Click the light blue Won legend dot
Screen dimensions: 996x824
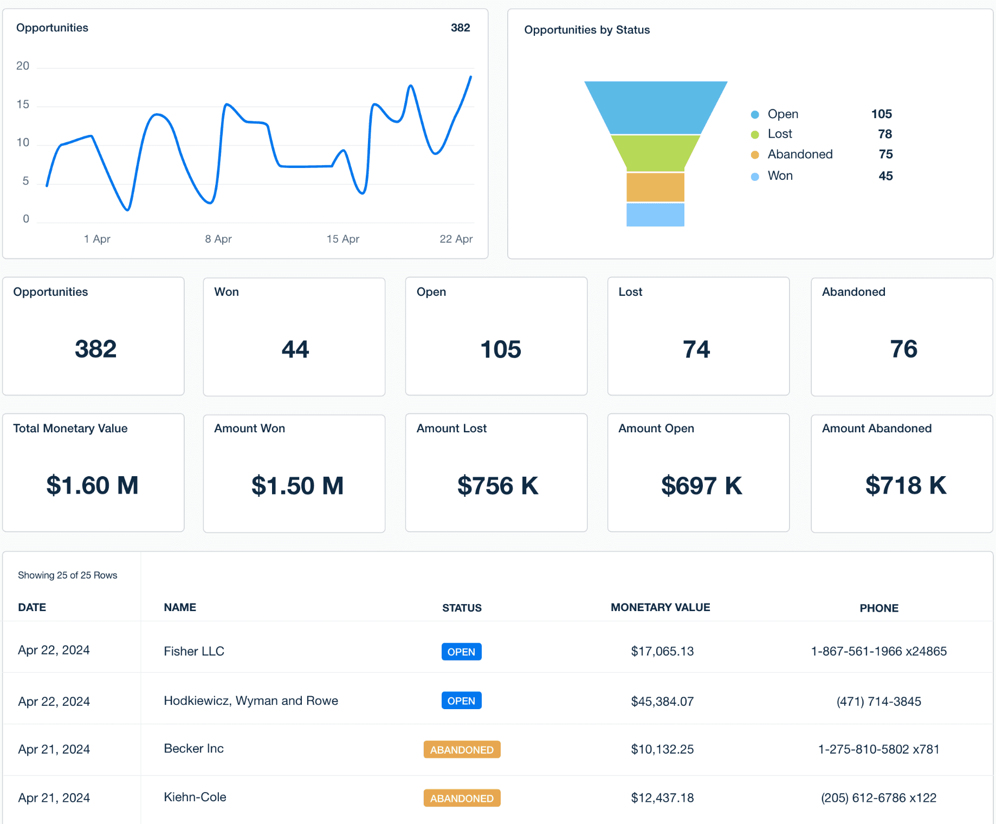pos(755,177)
